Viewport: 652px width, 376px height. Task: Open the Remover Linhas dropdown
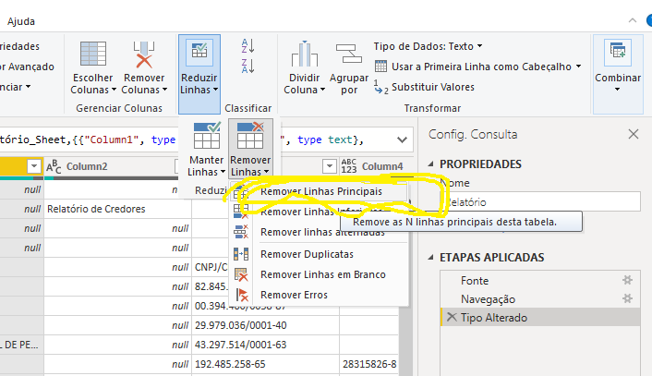[x=250, y=149]
